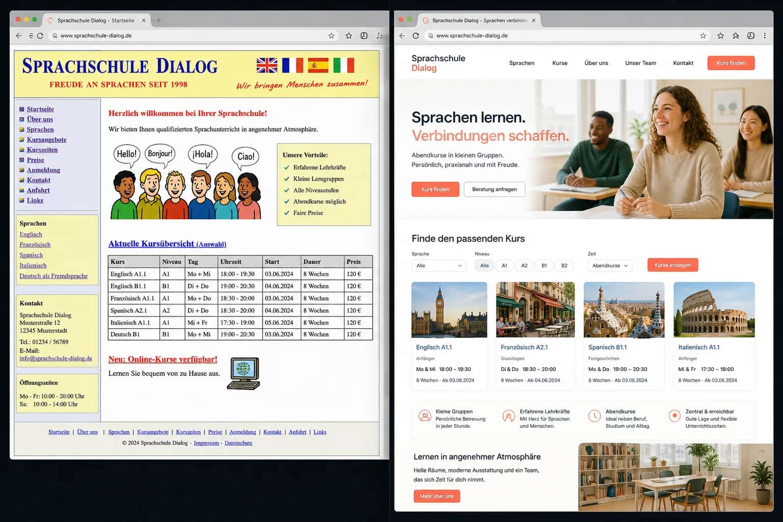Open Impressum link in old site footer
Image resolution: width=783 pixels, height=522 pixels.
pos(206,443)
